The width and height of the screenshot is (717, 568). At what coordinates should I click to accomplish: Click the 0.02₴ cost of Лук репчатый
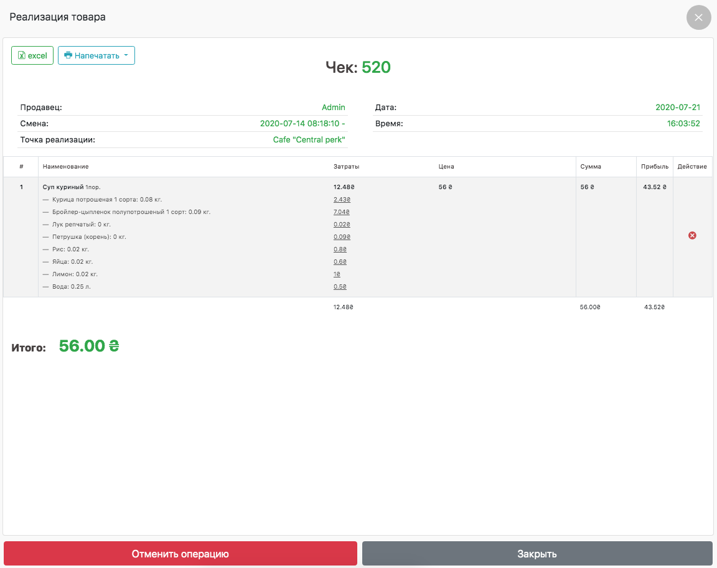(342, 225)
